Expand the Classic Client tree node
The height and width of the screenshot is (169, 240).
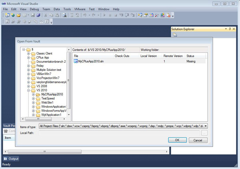(x=28, y=53)
